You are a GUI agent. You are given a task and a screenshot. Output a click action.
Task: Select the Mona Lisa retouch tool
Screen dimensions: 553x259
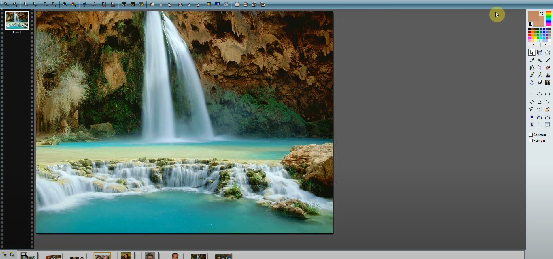(547, 83)
